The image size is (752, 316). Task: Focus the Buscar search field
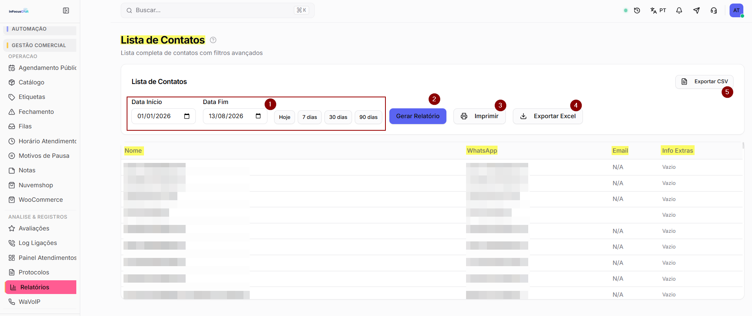pyautogui.click(x=217, y=11)
